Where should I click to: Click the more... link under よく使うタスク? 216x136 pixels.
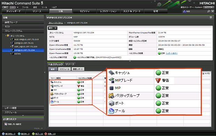[x=38, y=128]
